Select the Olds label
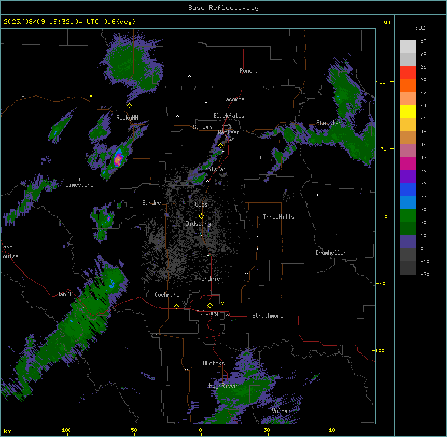The image size is (447, 437). click(x=201, y=204)
